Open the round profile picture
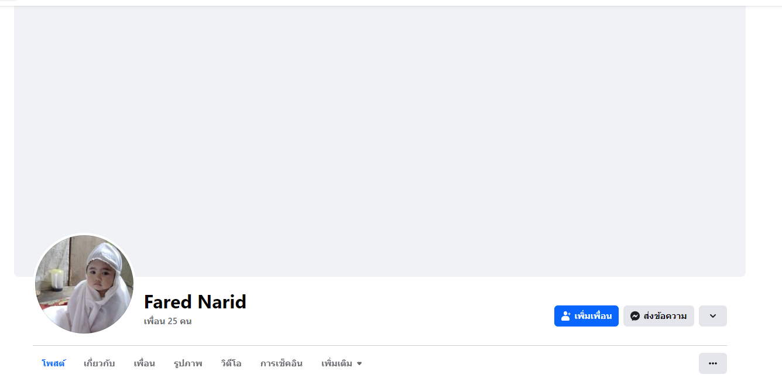Image resolution: width=782 pixels, height=378 pixels. coord(84,284)
